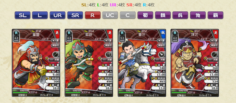Click the R rarity badge on card 2252
The image size is (236, 103).
[x=122, y=33]
